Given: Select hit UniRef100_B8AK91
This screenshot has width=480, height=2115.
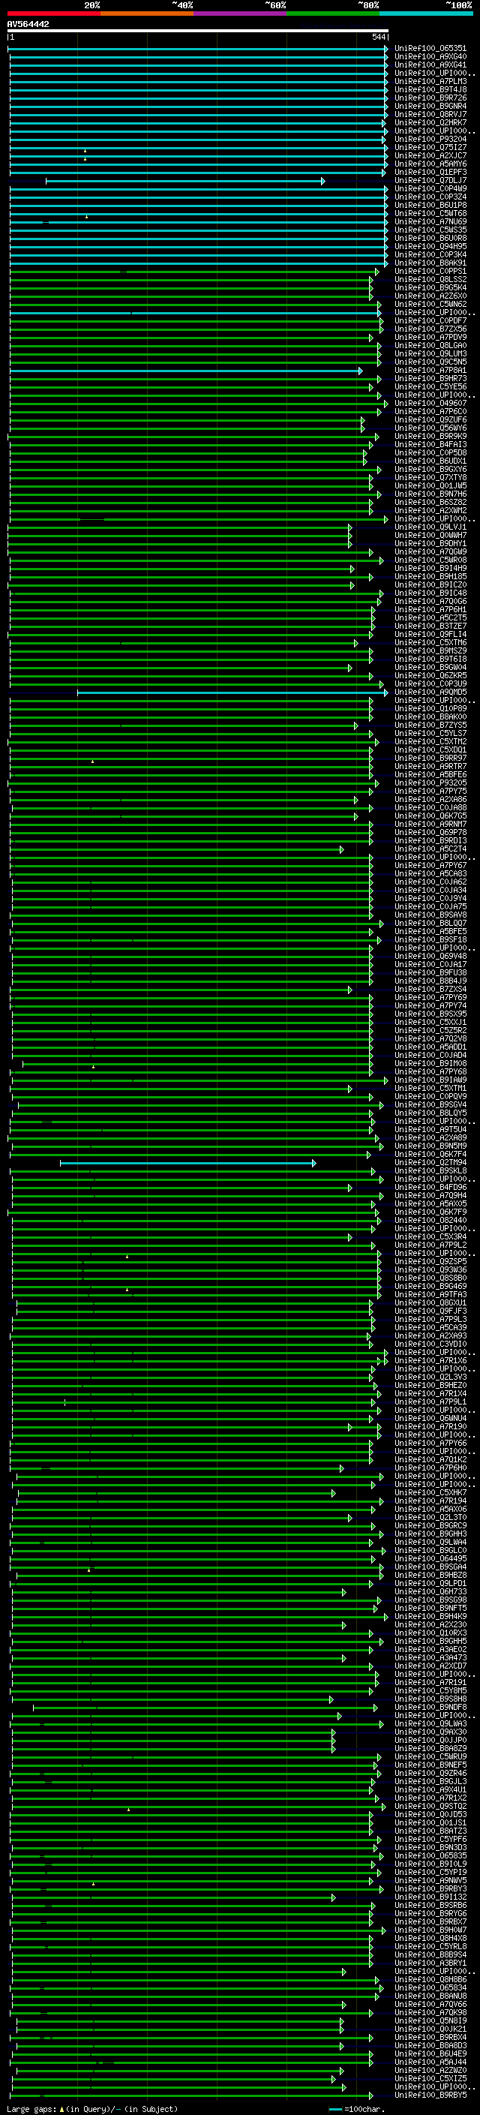Looking at the screenshot, I should 430,263.
